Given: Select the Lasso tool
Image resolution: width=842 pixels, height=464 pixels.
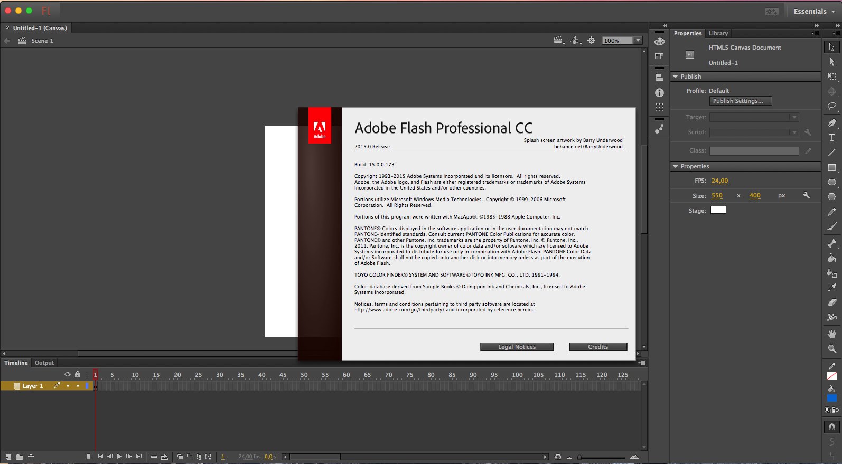Looking at the screenshot, I should pyautogui.click(x=832, y=106).
